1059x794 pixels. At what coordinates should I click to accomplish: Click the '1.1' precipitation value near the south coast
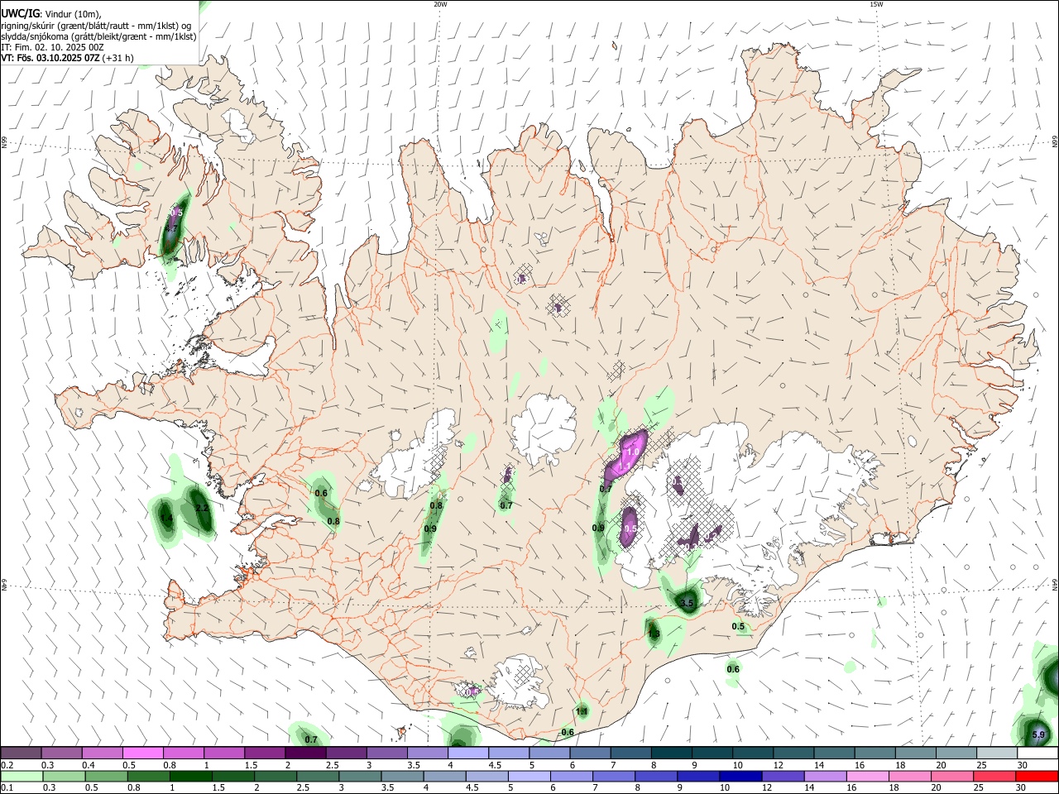(582, 711)
